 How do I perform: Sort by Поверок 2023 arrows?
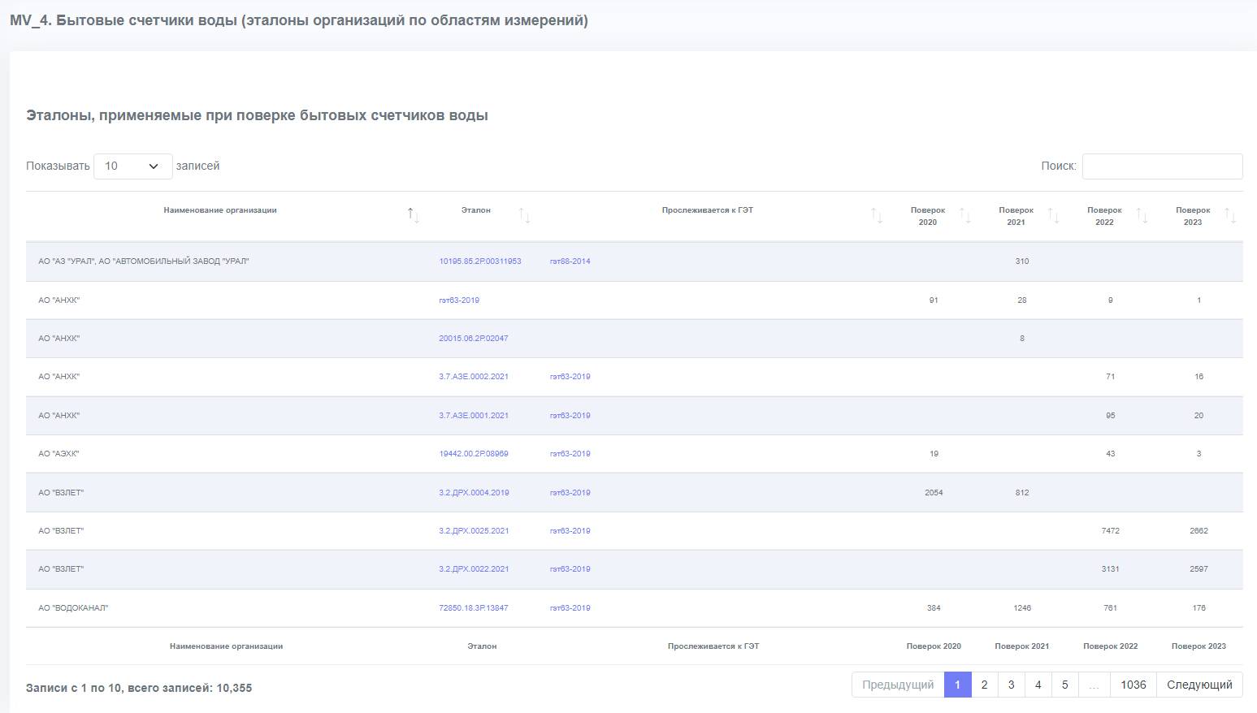[x=1230, y=215]
